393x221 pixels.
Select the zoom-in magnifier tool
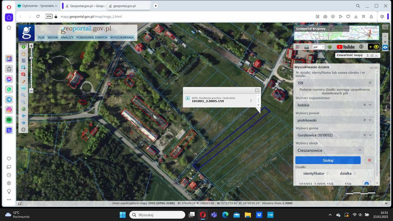[23, 95]
